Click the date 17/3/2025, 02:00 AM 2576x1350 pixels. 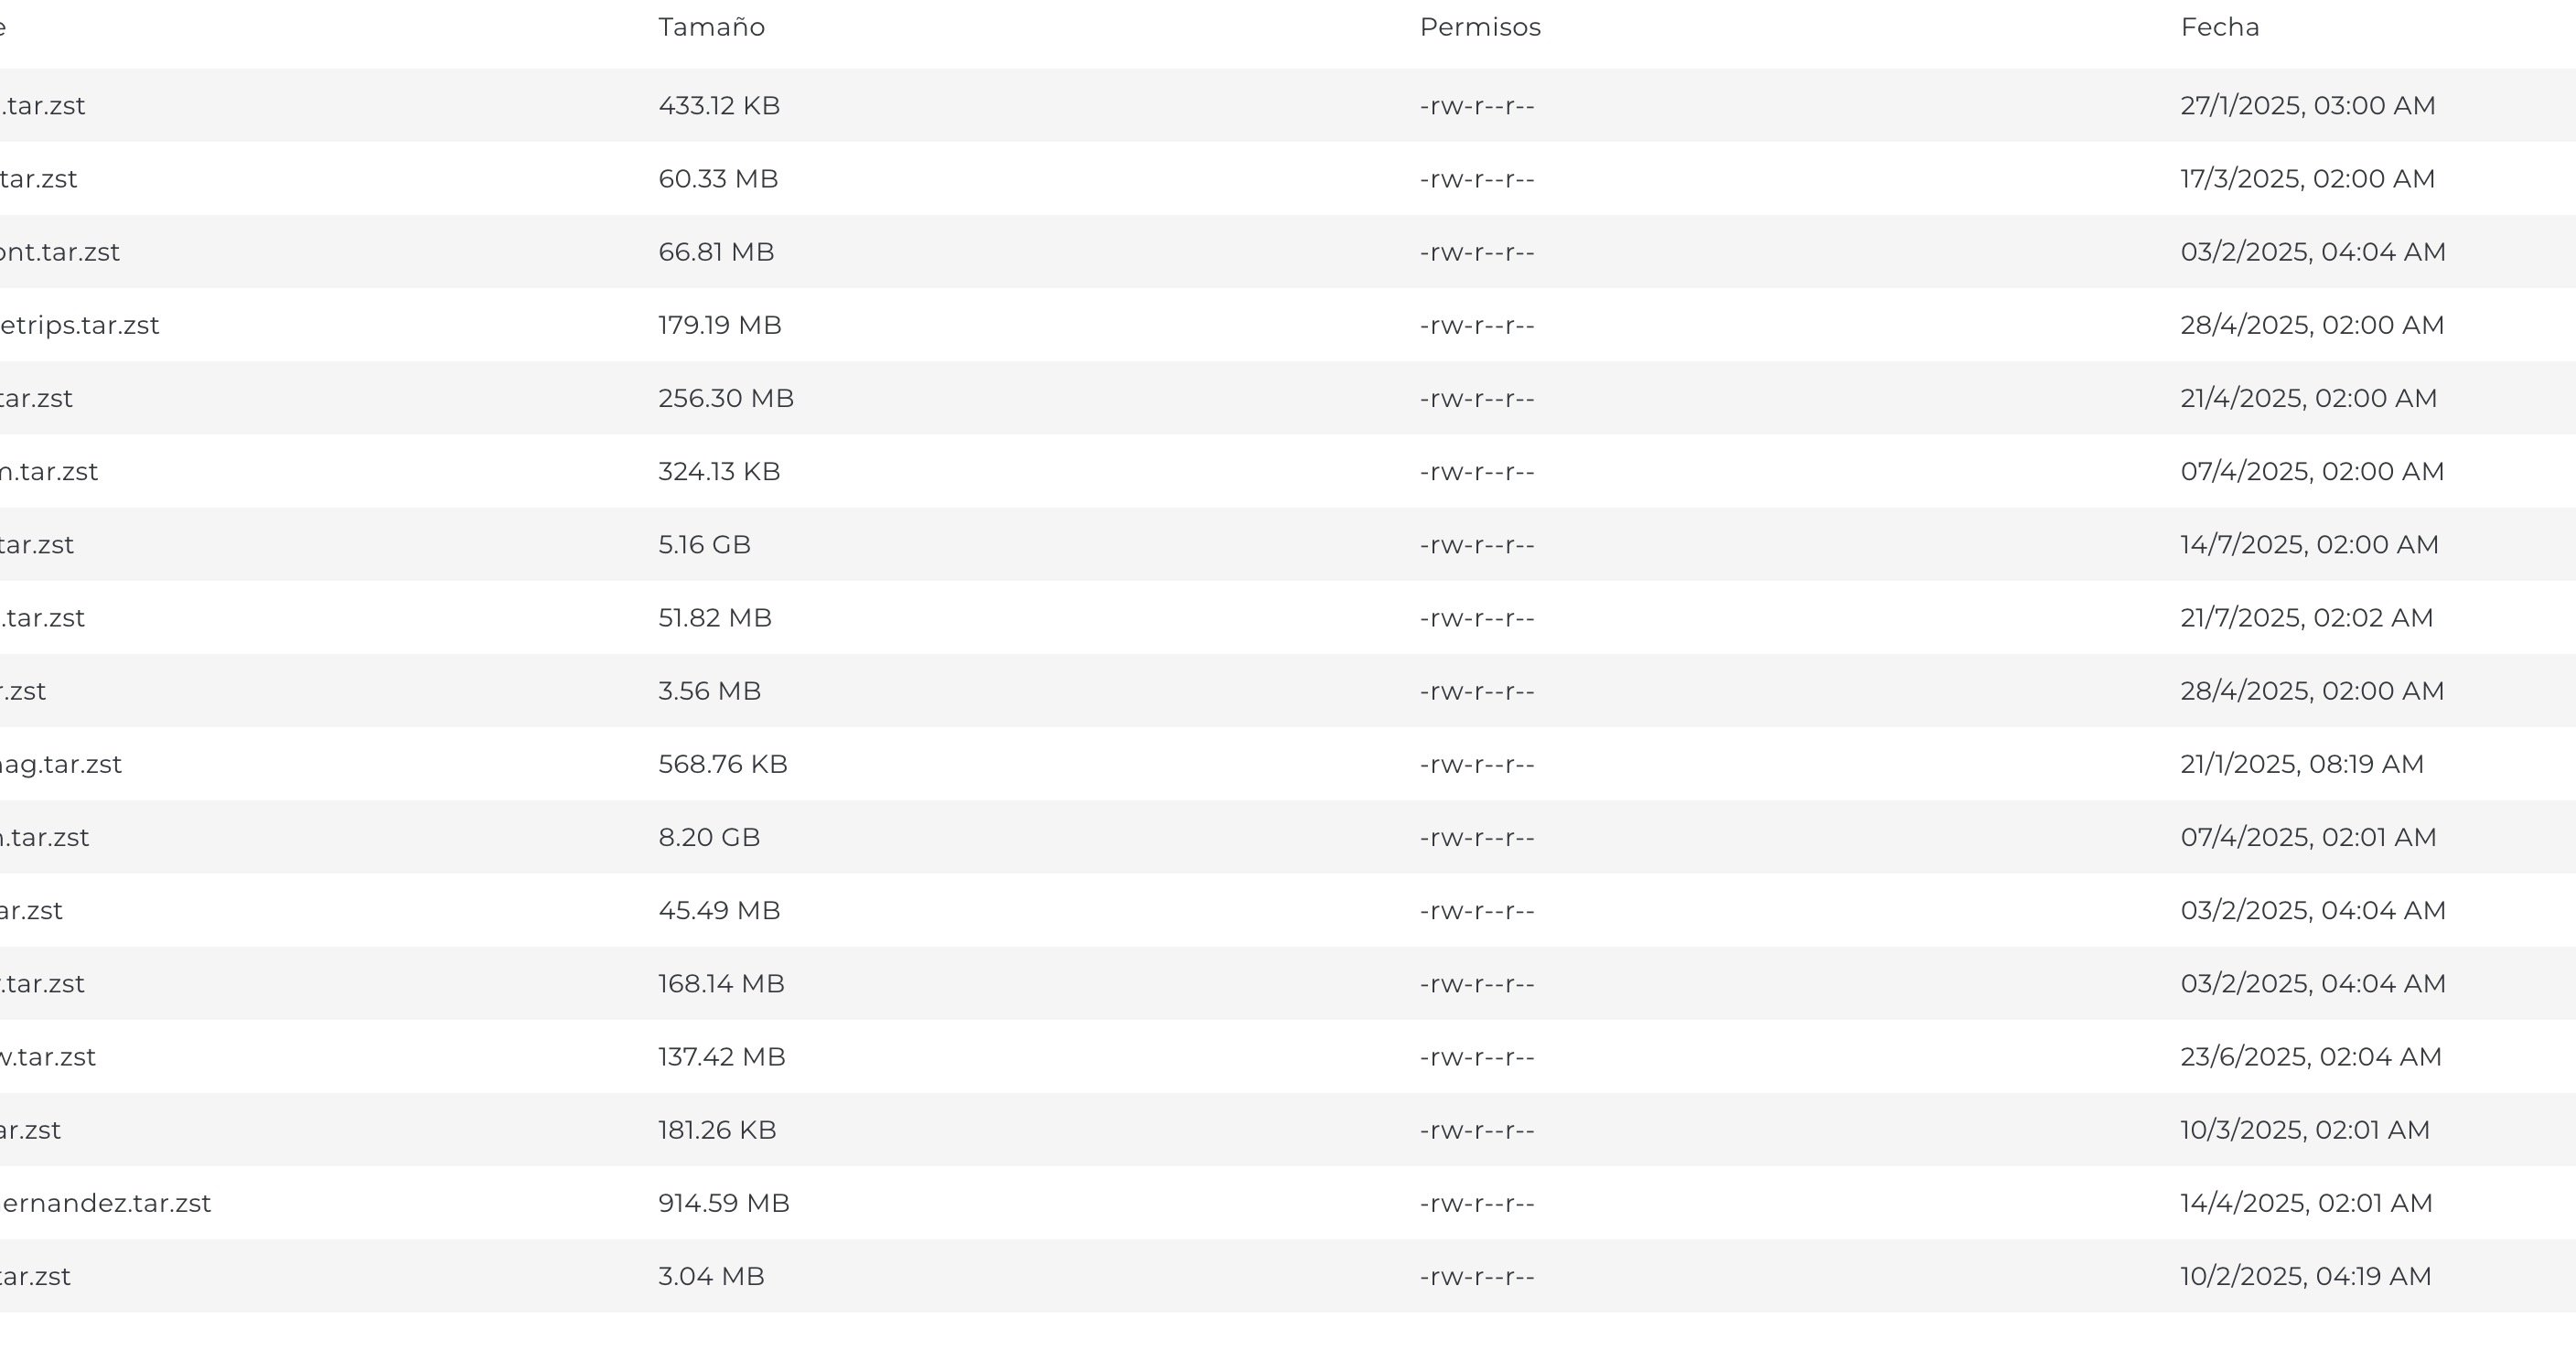[2307, 179]
